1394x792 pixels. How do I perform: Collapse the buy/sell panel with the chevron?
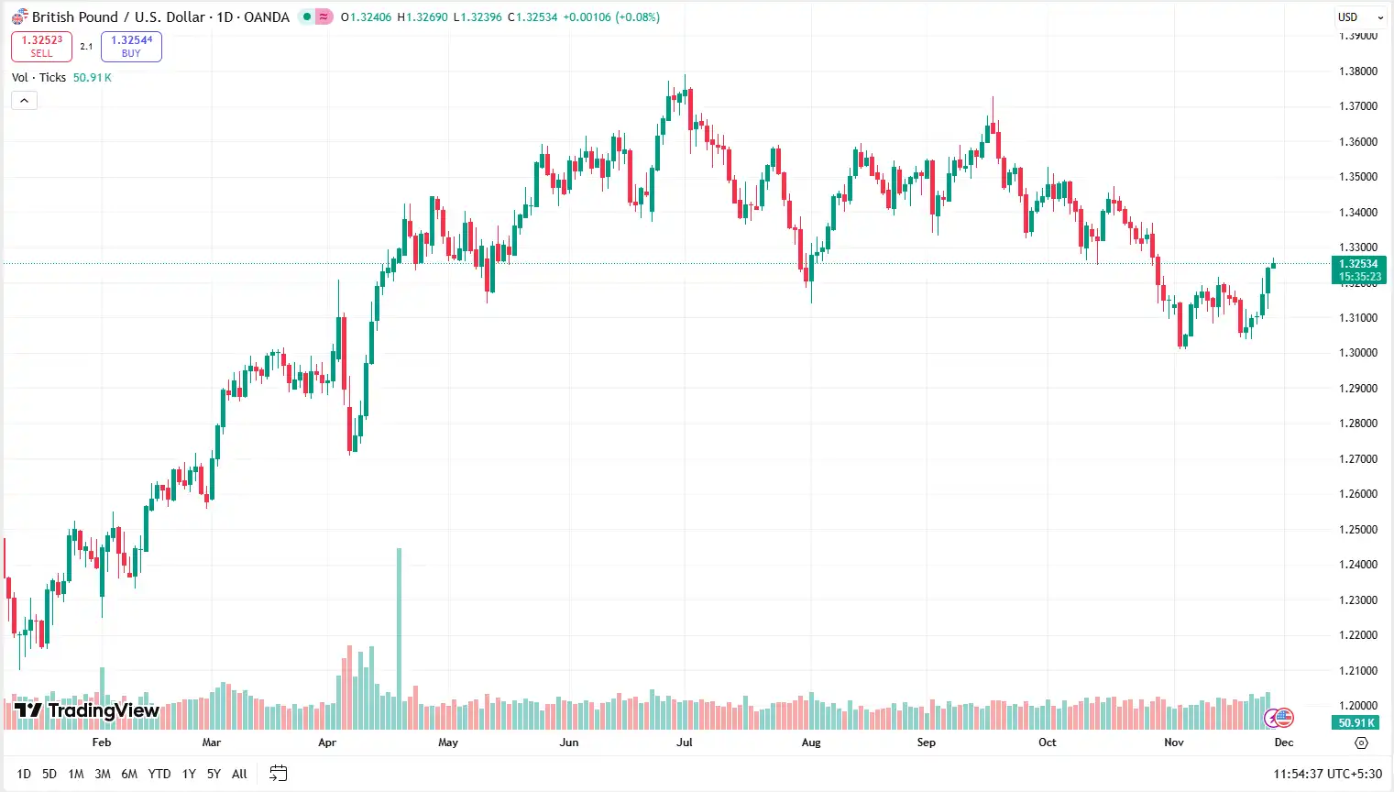(x=24, y=100)
